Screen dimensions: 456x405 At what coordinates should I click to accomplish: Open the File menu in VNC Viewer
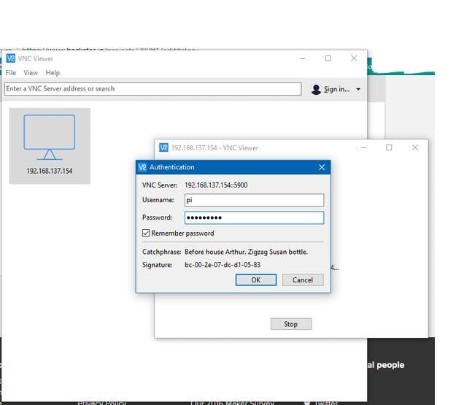11,73
